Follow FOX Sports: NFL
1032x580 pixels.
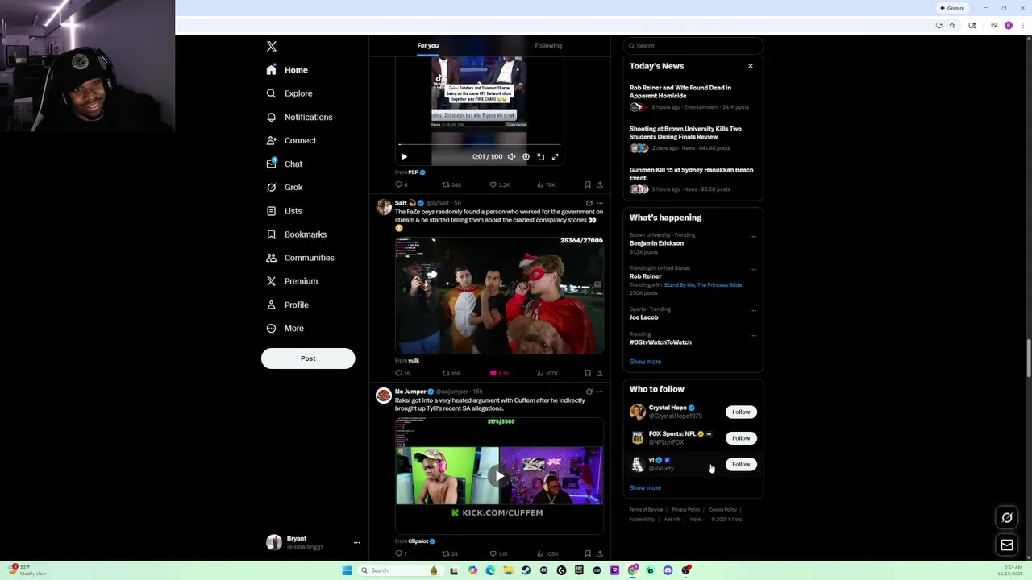(741, 438)
